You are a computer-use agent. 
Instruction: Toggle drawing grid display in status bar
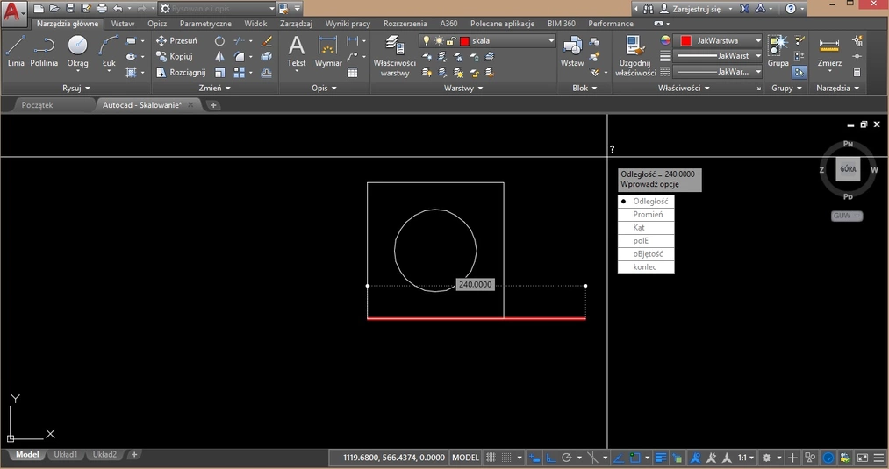pyautogui.click(x=491, y=458)
